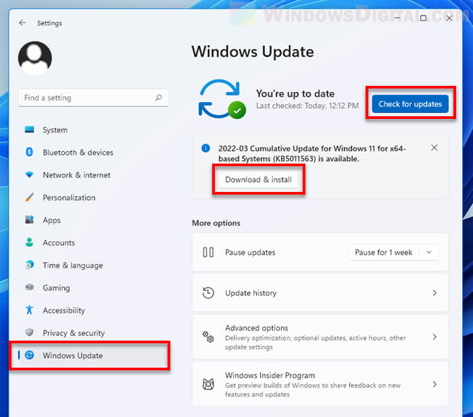Click the Windows Insider cat icon
Viewport: 473px width, 417px height.
point(208,385)
